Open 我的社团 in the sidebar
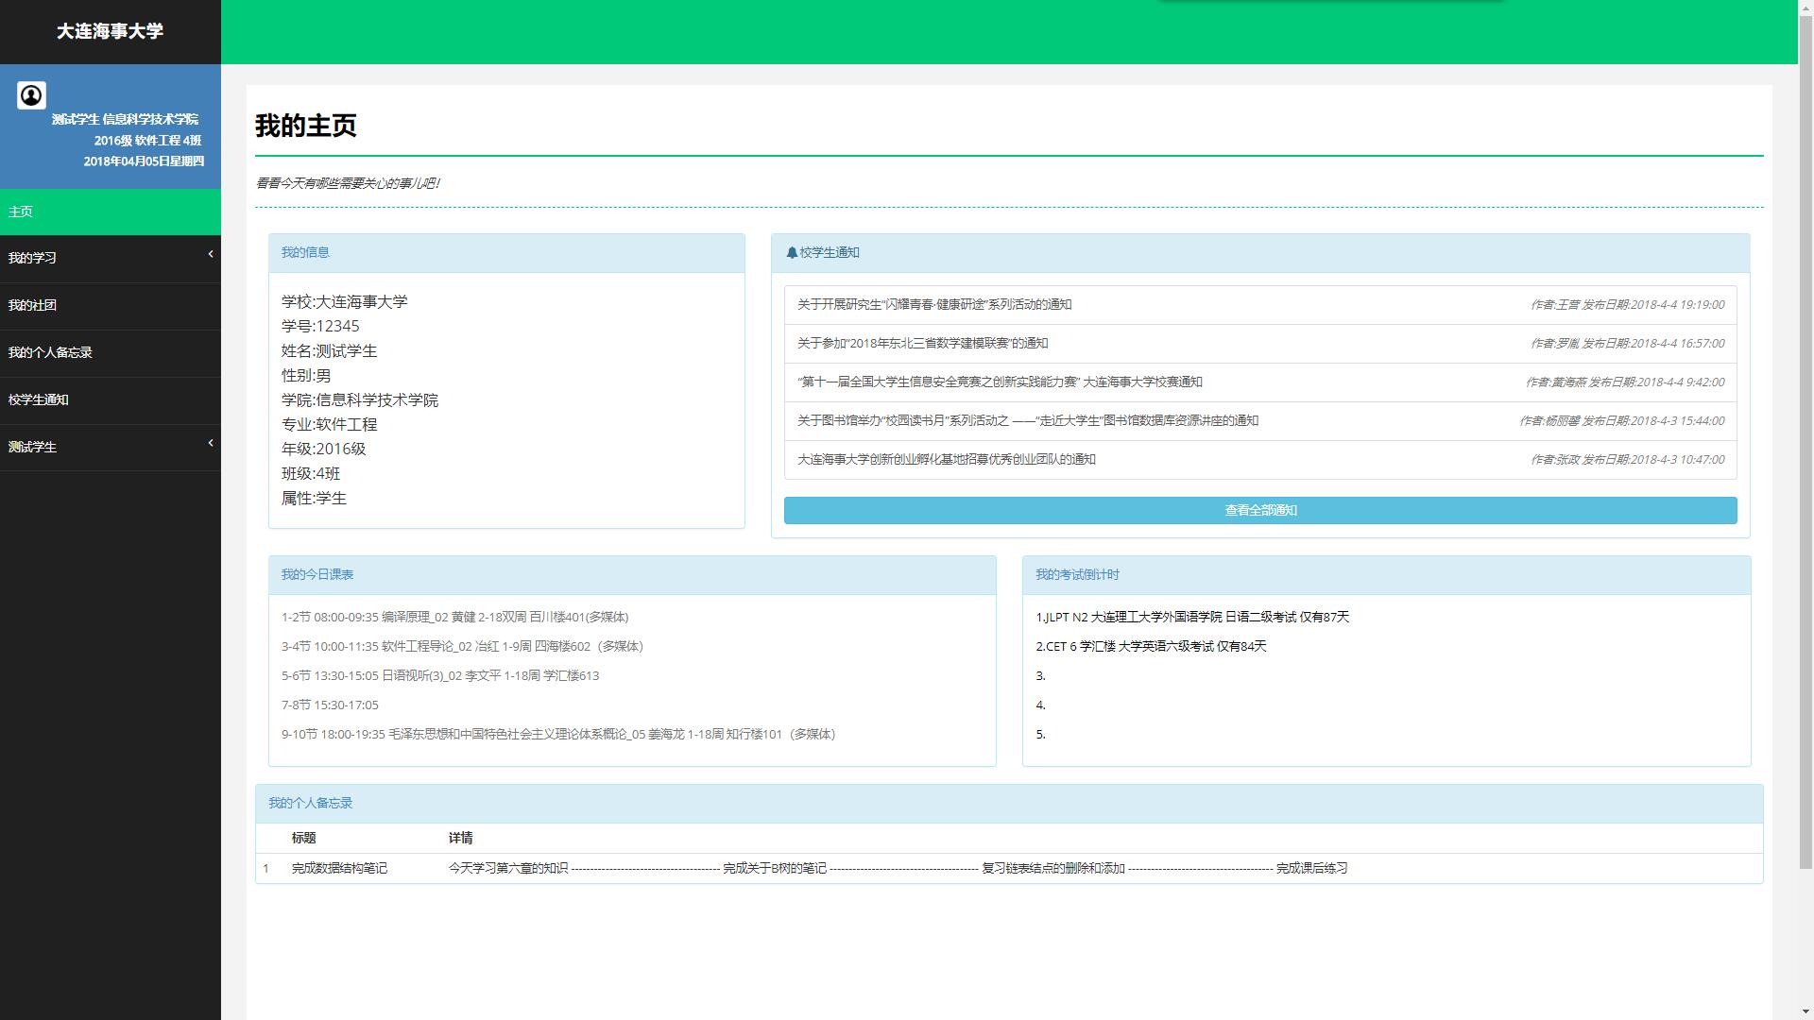 click(x=111, y=306)
